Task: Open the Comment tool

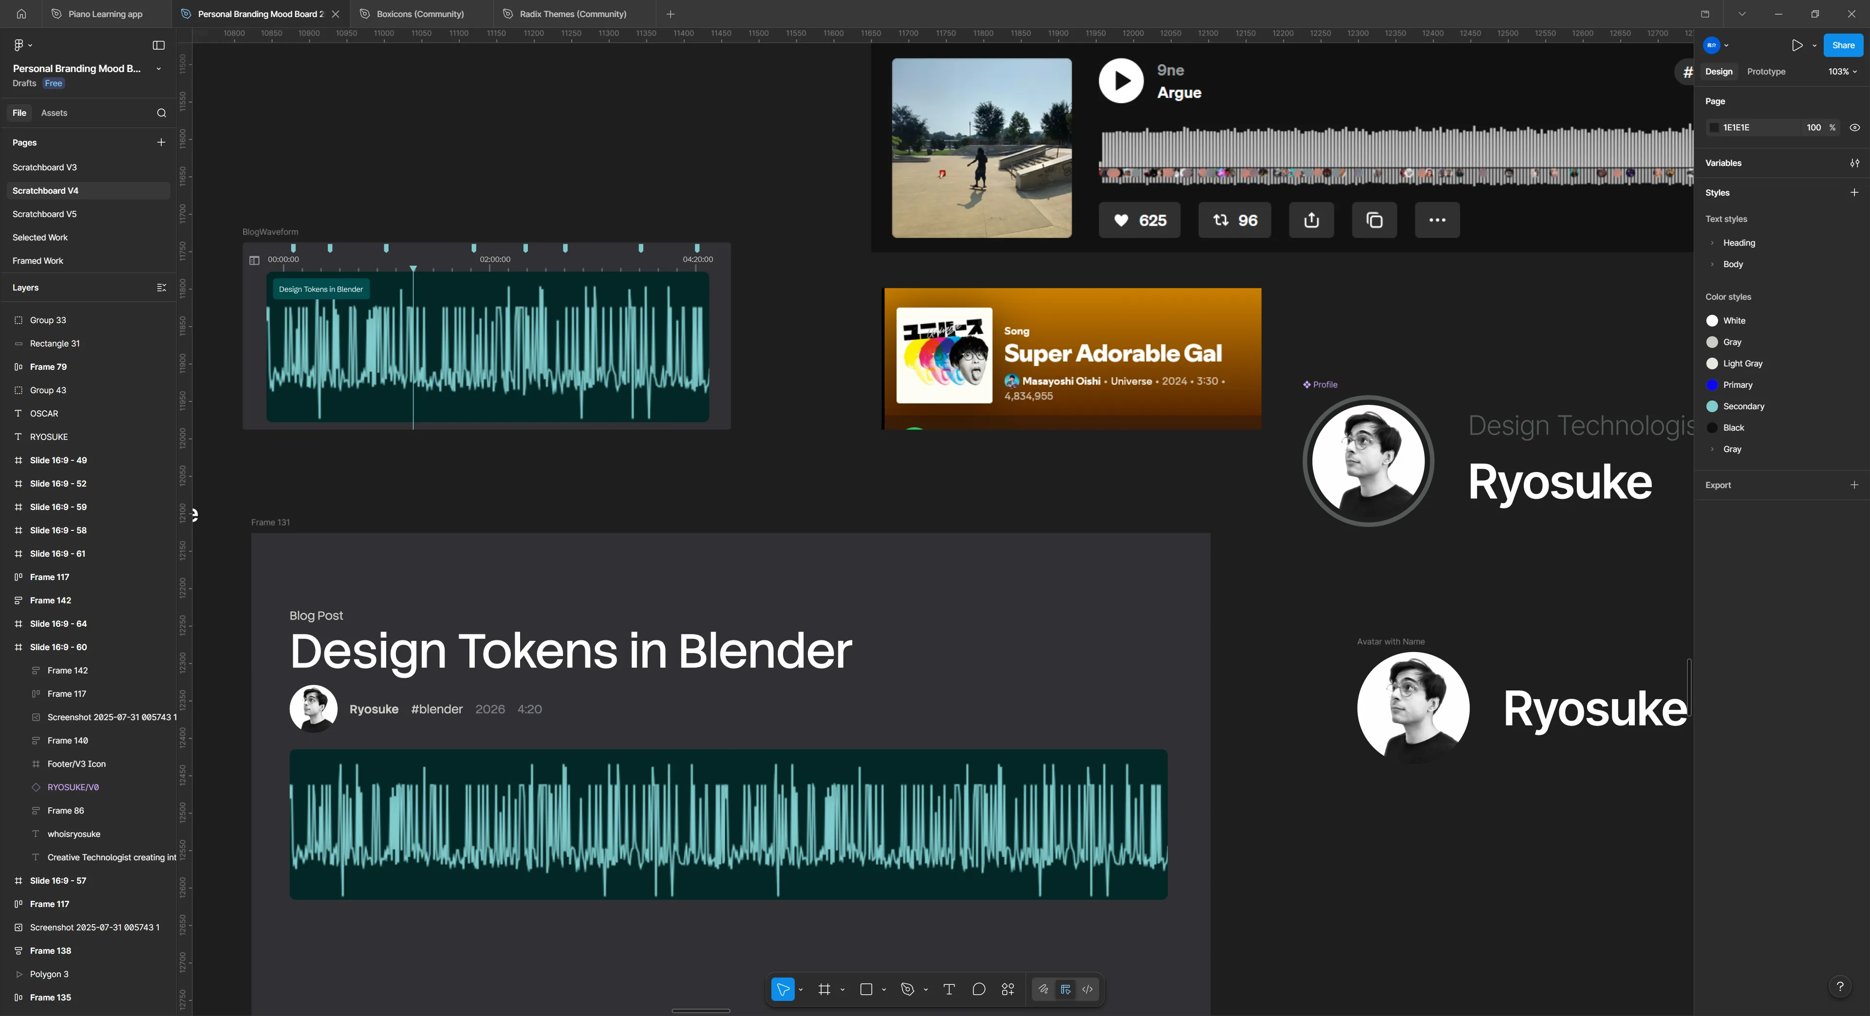Action: (979, 989)
